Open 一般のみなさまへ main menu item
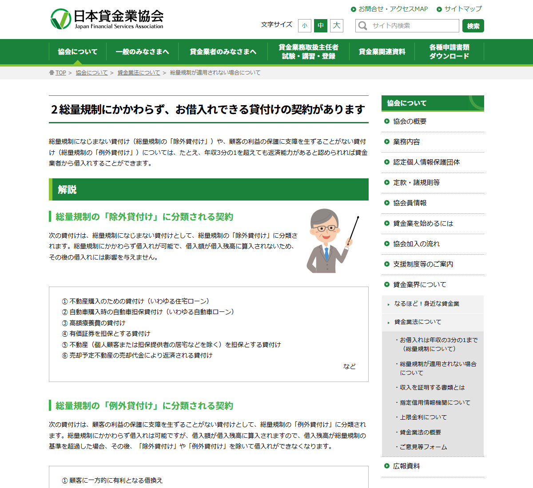533x488 pixels. [x=142, y=51]
